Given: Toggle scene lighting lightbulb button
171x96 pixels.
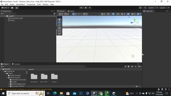Looking at the screenshot, I should click(x=113, y=14).
